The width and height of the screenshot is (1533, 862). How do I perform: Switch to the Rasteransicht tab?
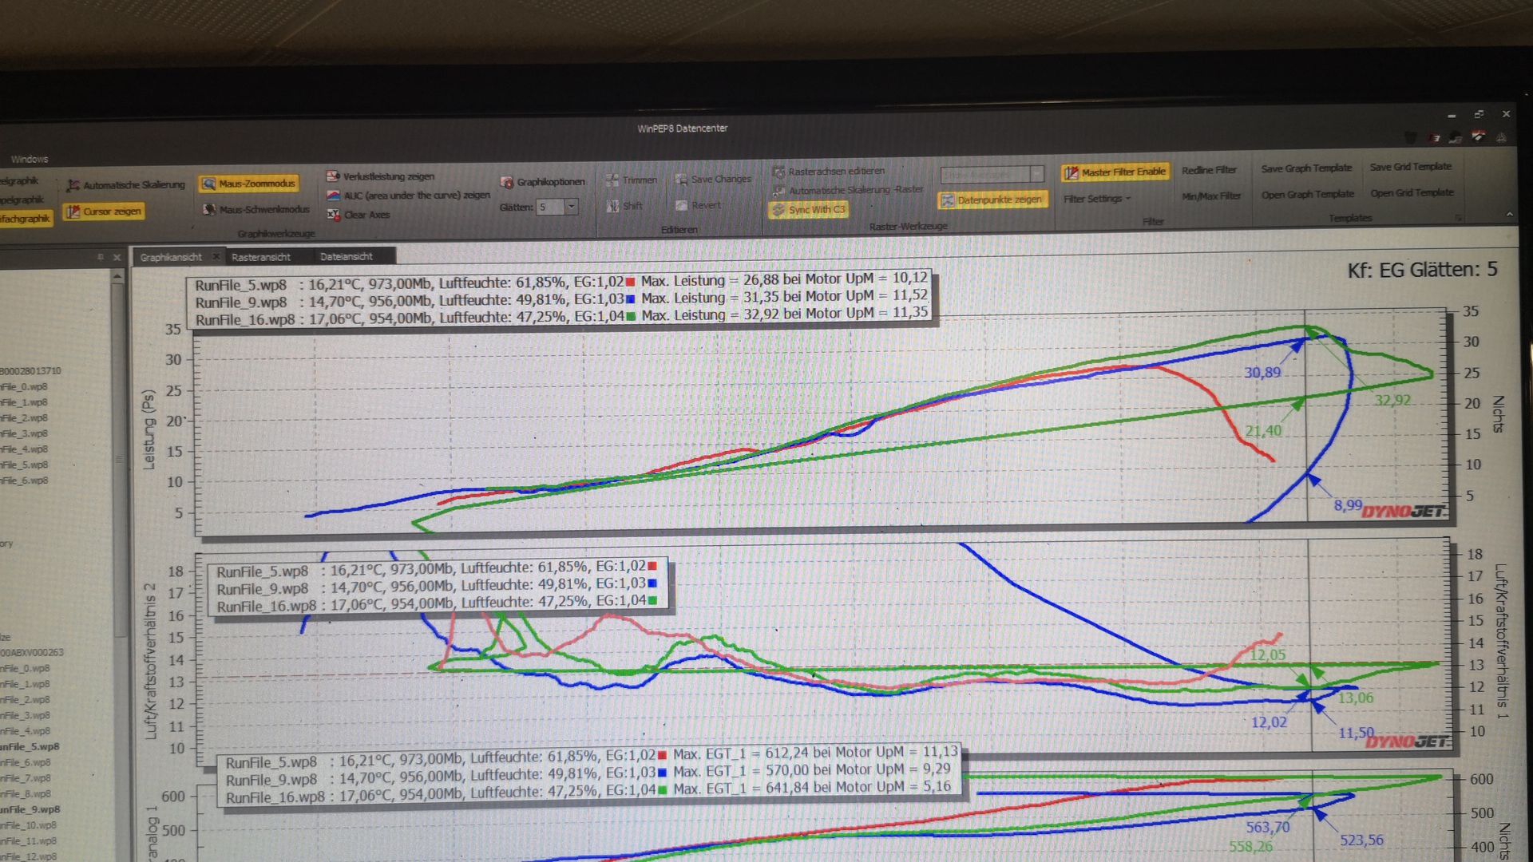point(261,257)
